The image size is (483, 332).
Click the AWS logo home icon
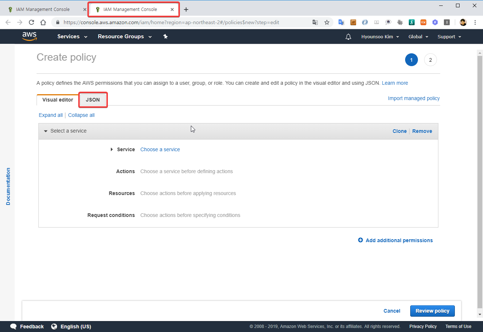[29, 36]
